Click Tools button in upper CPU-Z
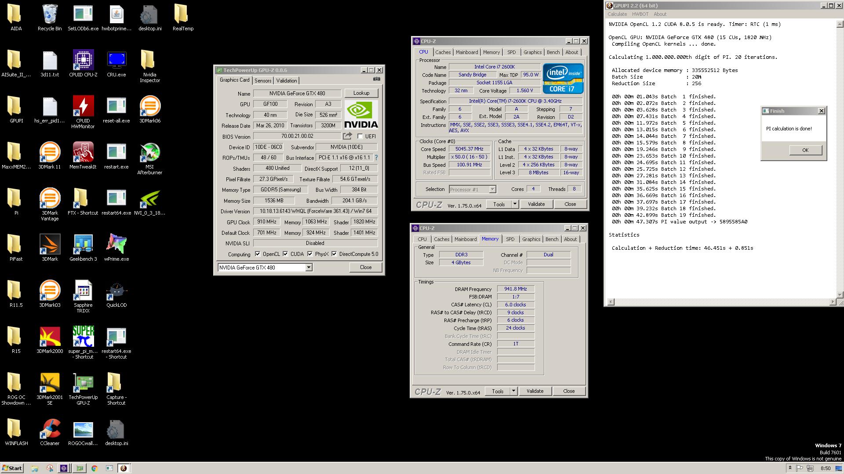The width and height of the screenshot is (844, 474). [499, 204]
